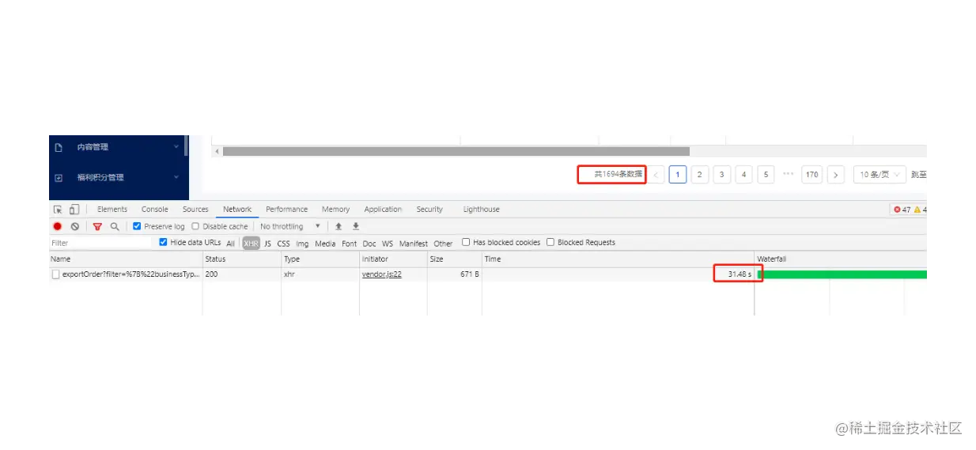The image size is (976, 450).
Task: Filter requests by CSS
Action: click(x=283, y=244)
